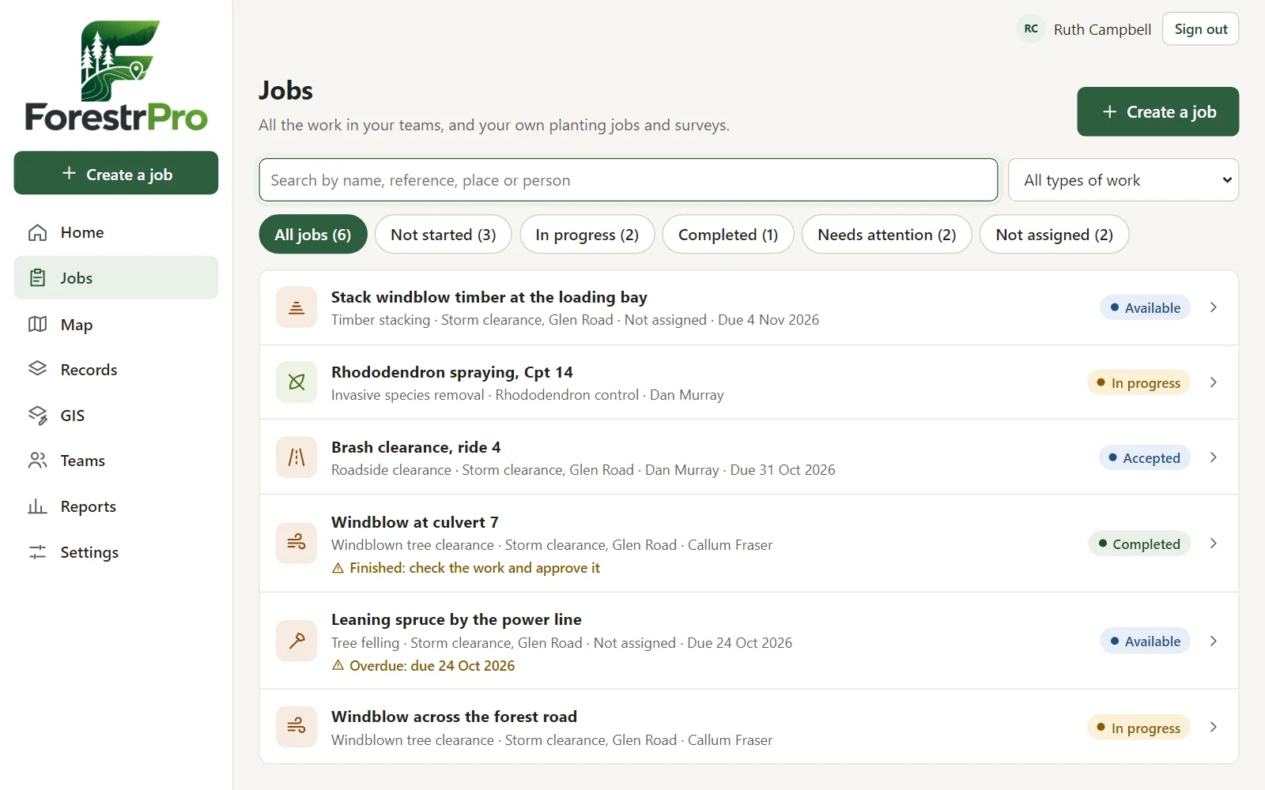
Task: Switch to Completed (1) filter
Action: 728,235
